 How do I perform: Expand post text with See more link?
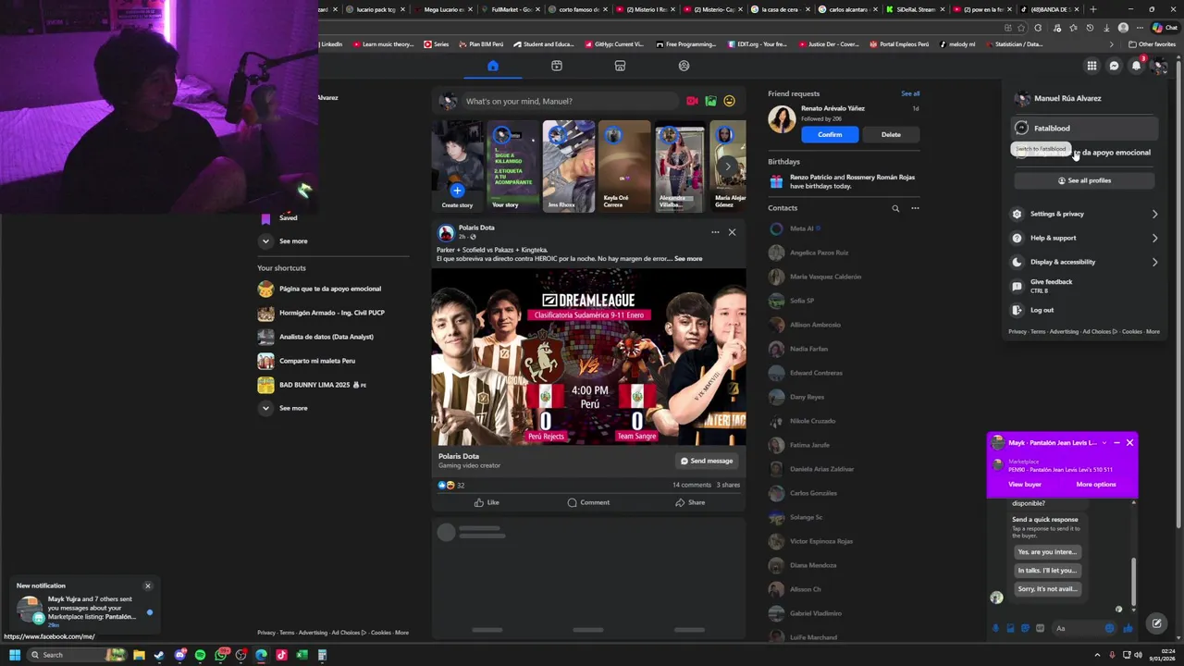[688, 259]
